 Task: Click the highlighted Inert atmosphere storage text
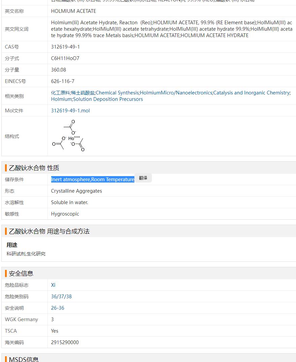pyautogui.click(x=93, y=179)
